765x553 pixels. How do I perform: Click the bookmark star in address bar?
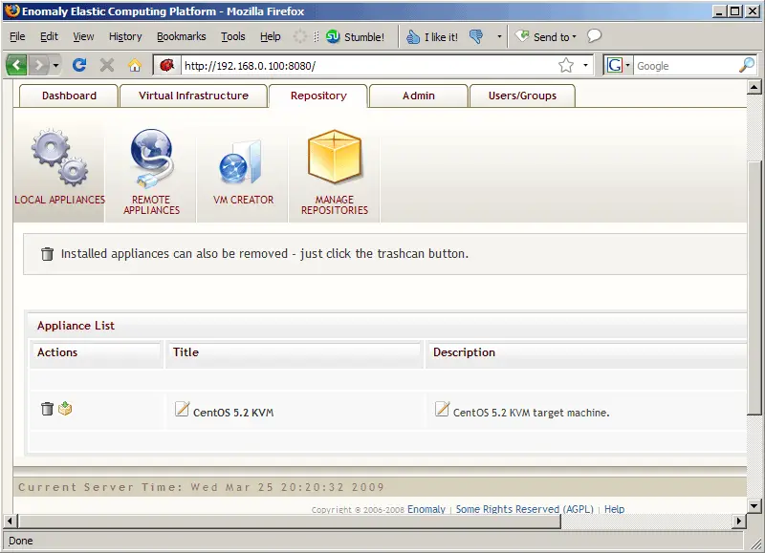tap(566, 66)
